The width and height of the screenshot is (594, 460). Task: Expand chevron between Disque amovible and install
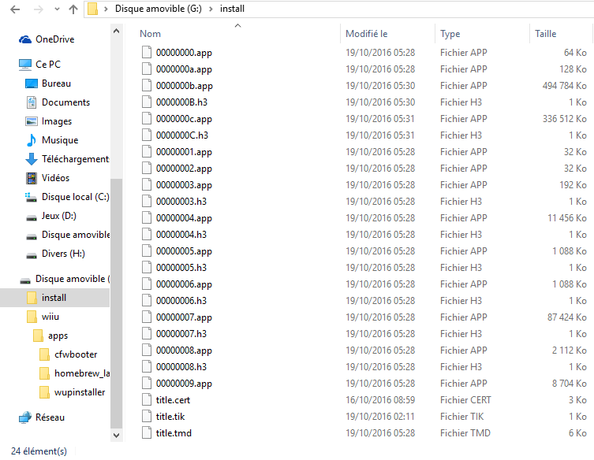tap(211, 9)
